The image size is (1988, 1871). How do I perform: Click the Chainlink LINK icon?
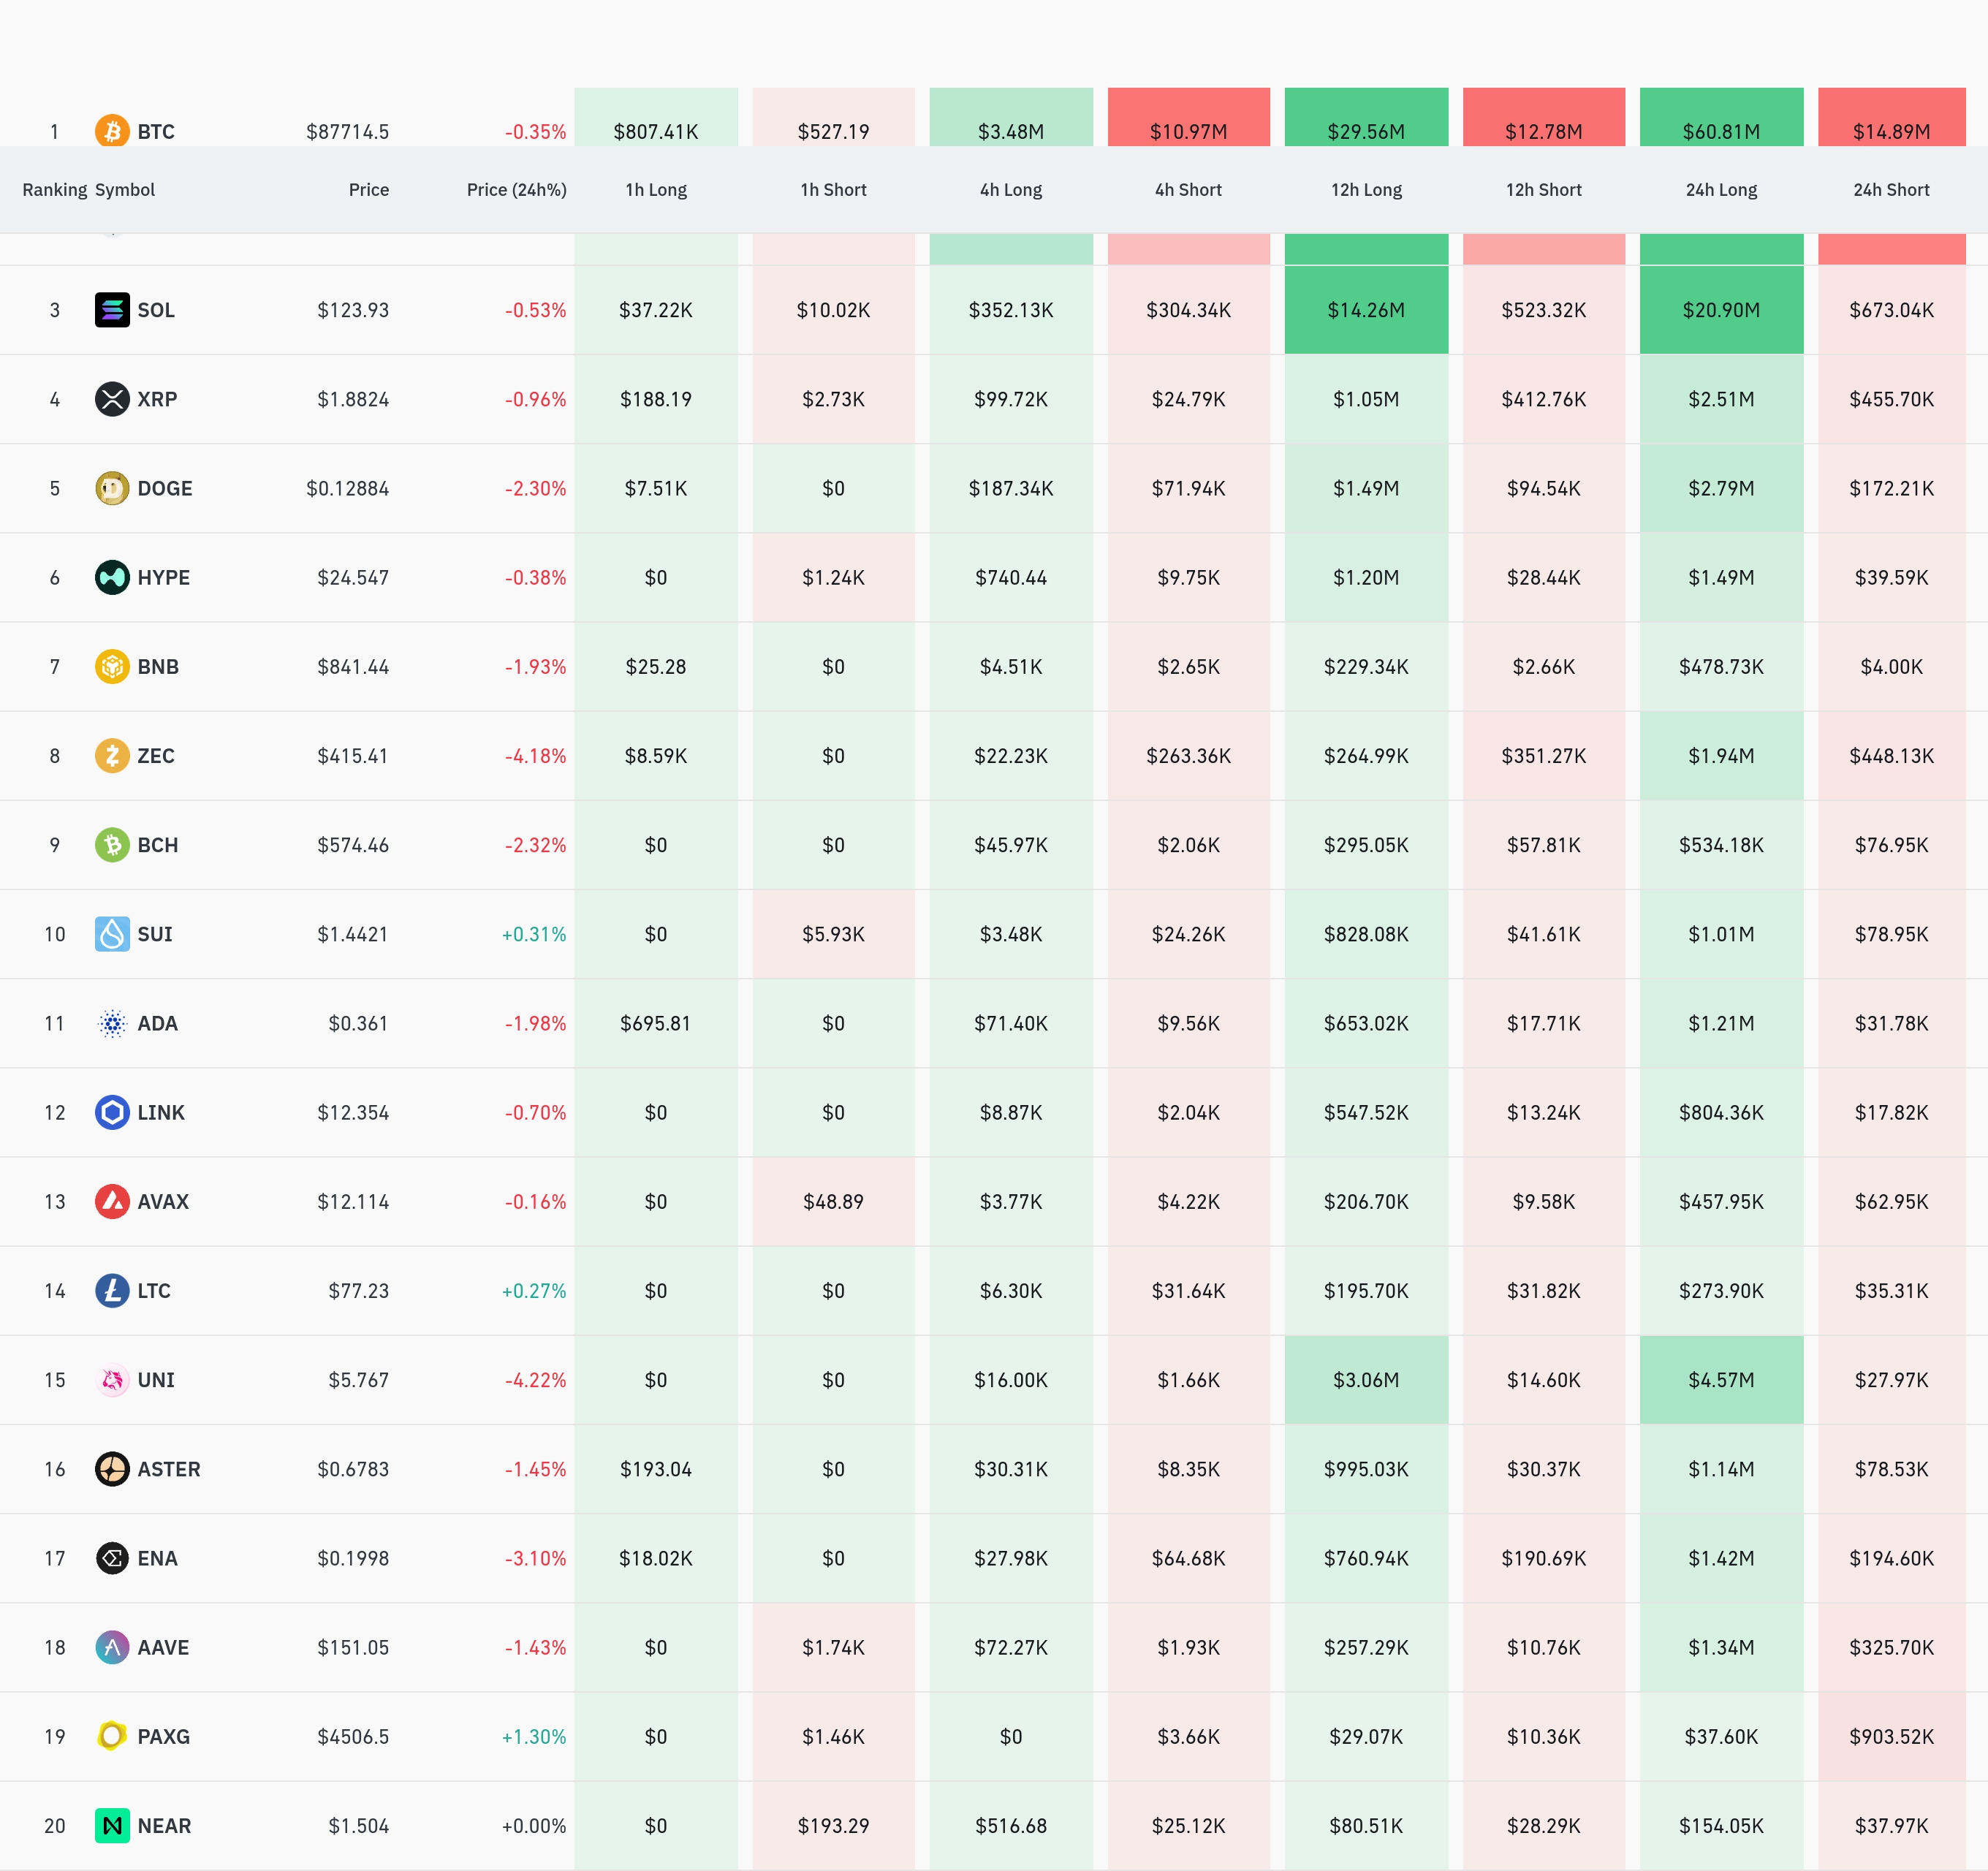tap(112, 1112)
